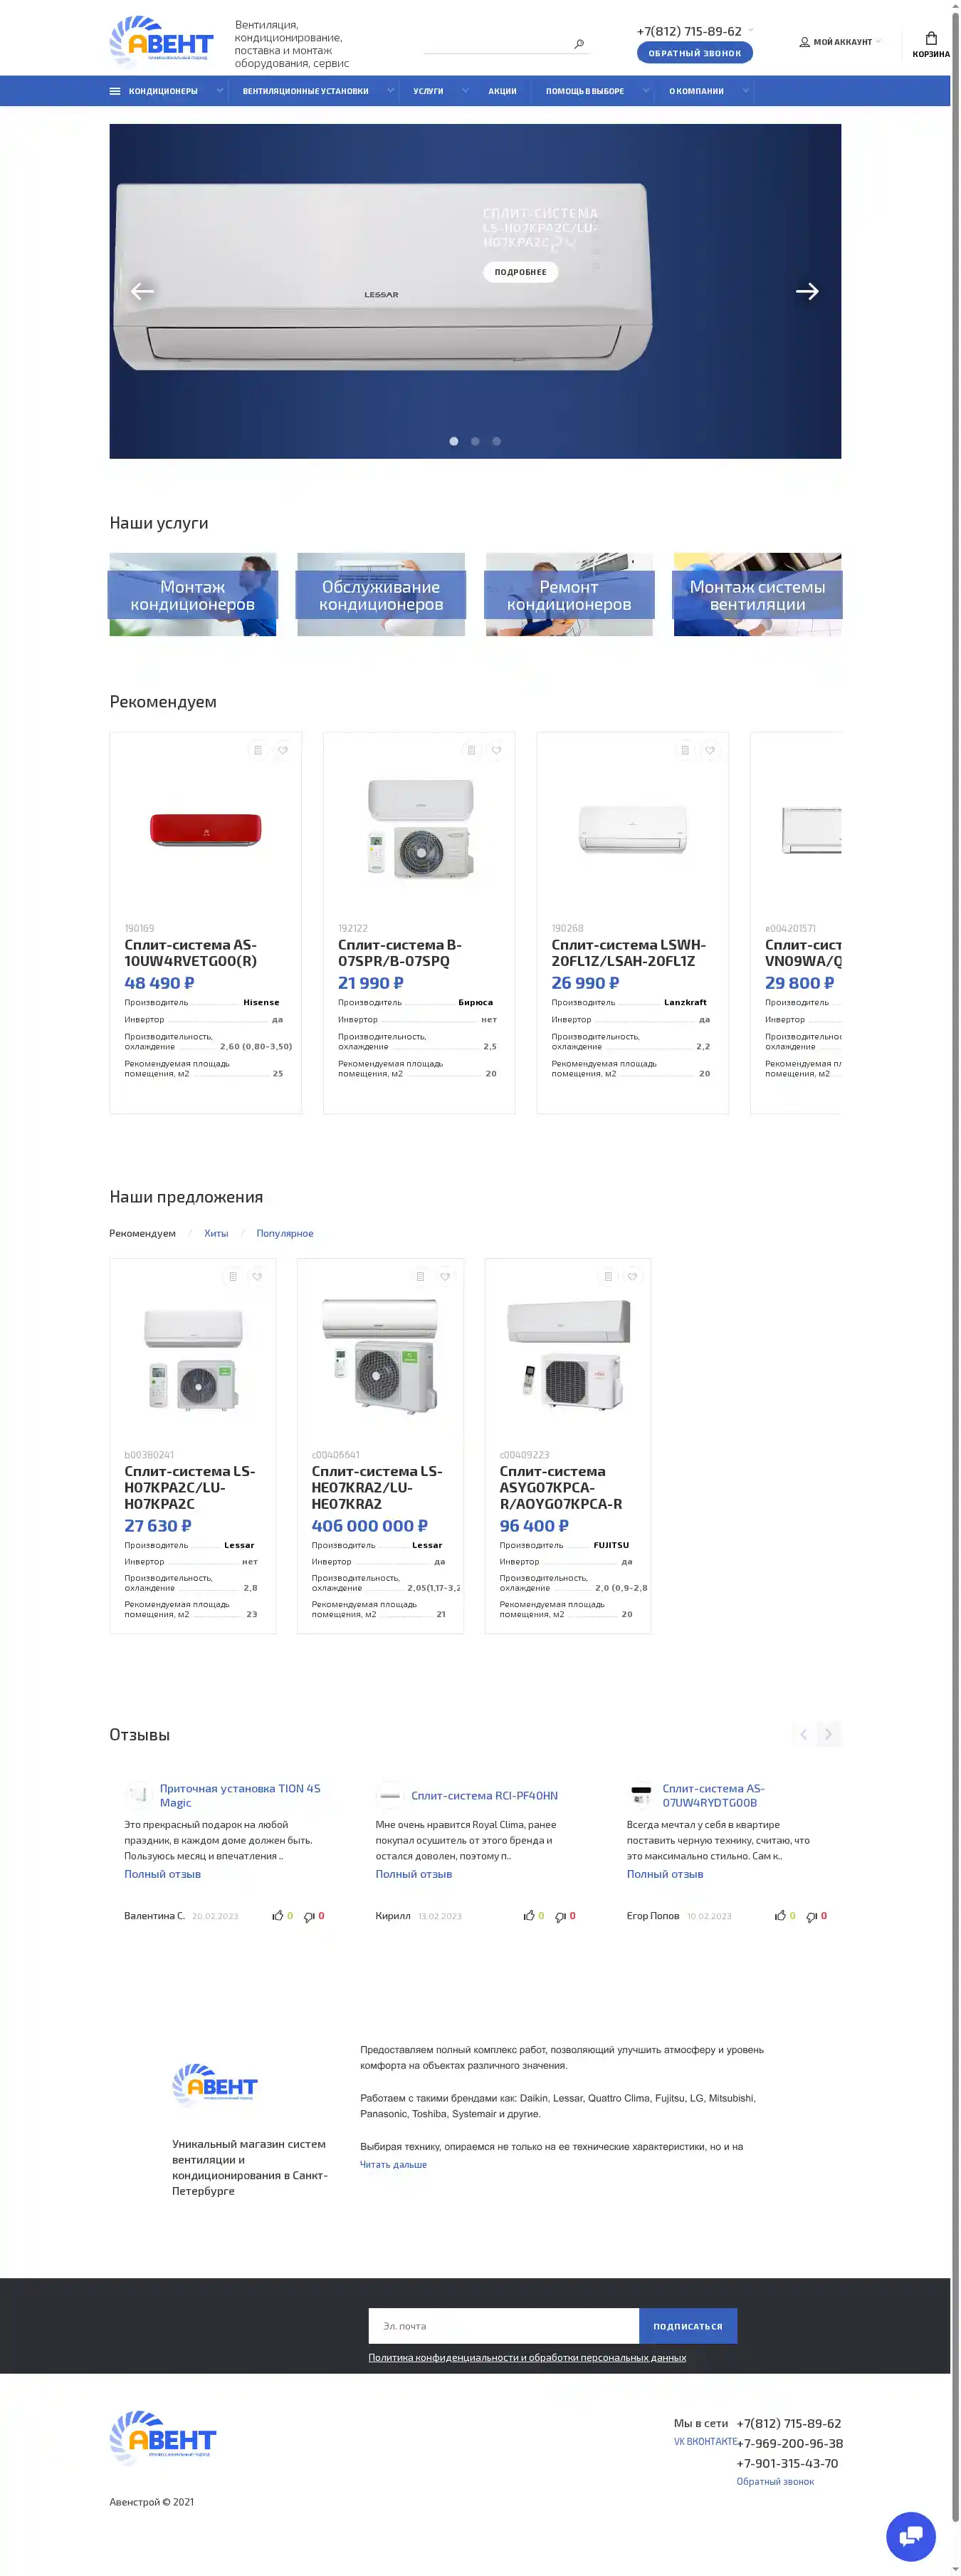Click the next slide arrow on banner
961x2576 pixels.
click(x=807, y=291)
